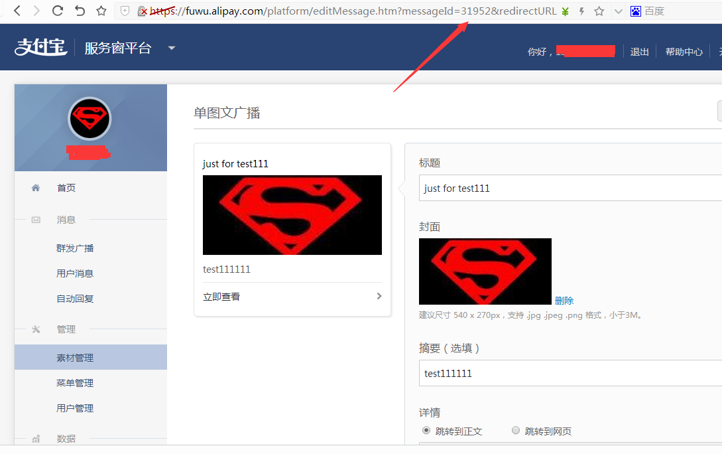Click the 封面 cover image thumbnail
This screenshot has width=722, height=454.
[485, 271]
